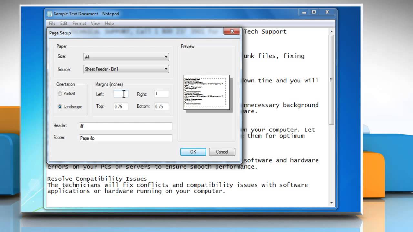Click the Left margin field

point(121,94)
